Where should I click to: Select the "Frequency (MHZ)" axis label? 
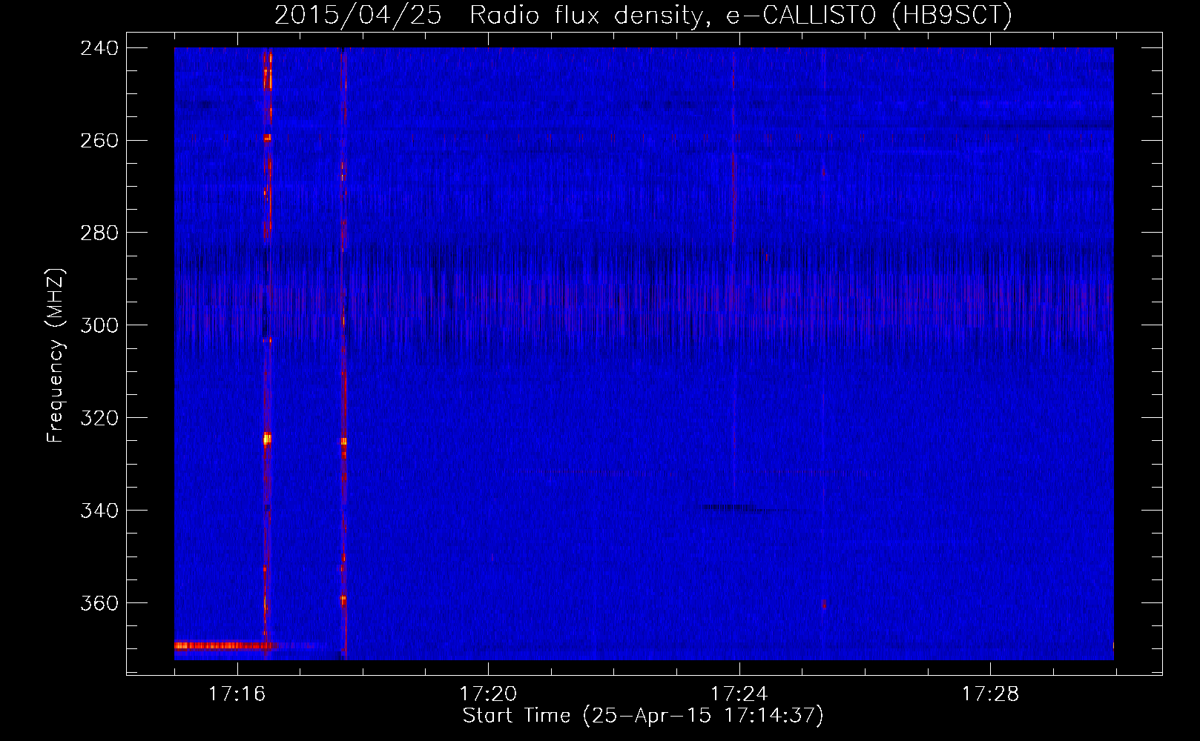(56, 356)
